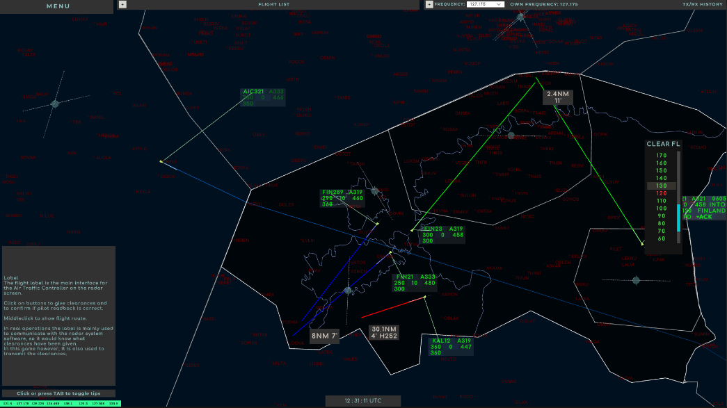Click the green frequency strip at bottom left
727x408 pixels.
click(60, 403)
